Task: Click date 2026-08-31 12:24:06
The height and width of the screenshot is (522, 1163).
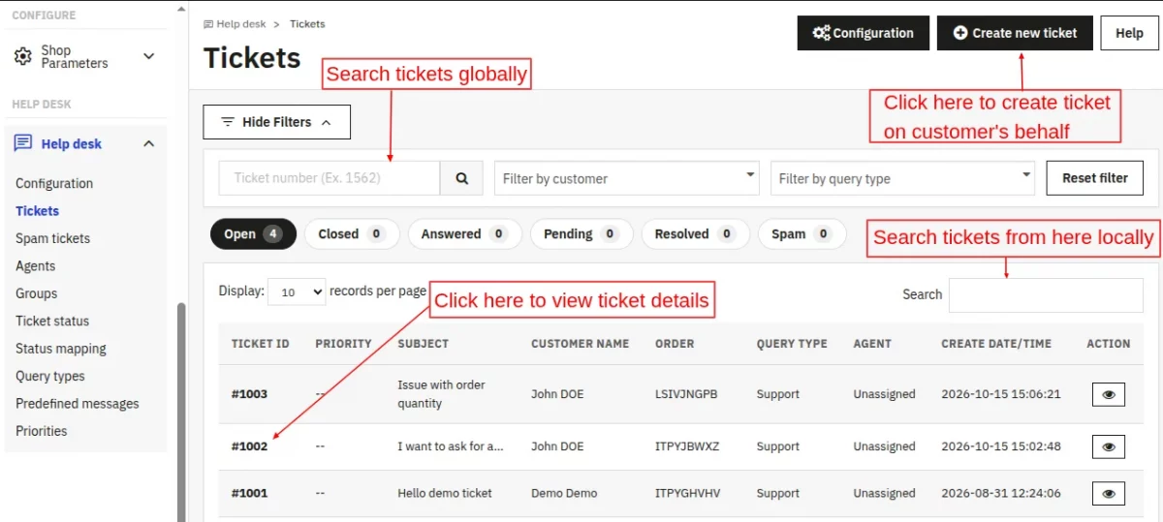Action: tap(1001, 493)
